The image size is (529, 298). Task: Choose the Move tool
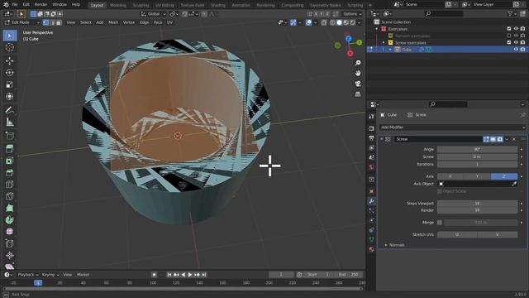(10, 60)
